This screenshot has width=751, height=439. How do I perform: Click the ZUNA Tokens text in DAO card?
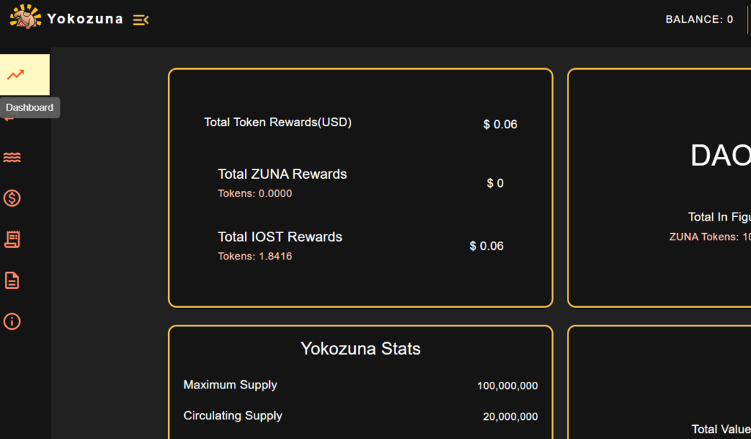[x=710, y=237]
